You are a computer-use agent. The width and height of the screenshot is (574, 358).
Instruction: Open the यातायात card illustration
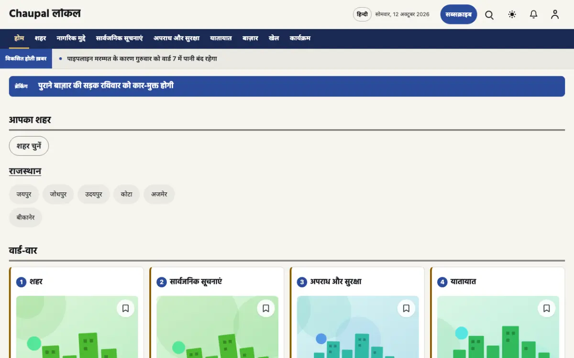[x=498, y=327]
